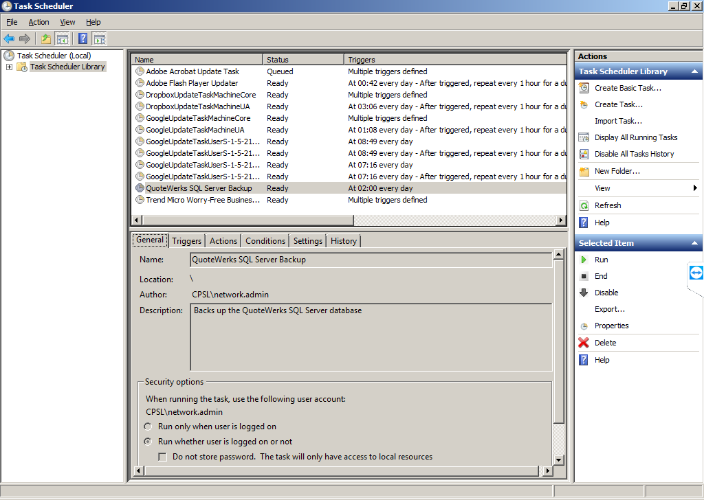Click the Create Task icon
Viewport: 704px width, 500px height.
584,104
